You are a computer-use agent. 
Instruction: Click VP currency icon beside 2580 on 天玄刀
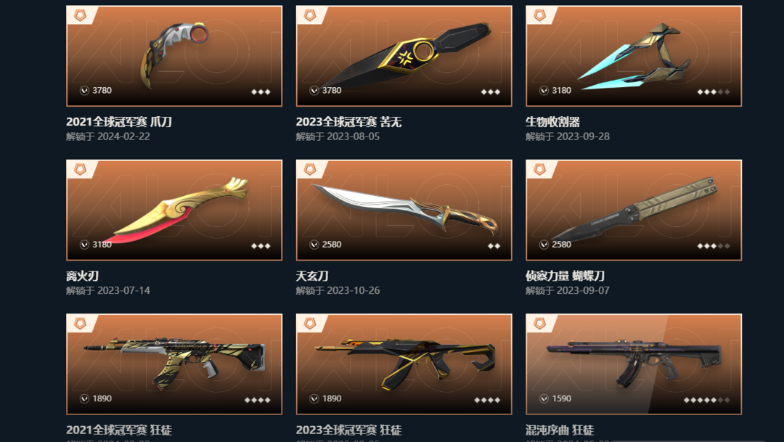314,245
